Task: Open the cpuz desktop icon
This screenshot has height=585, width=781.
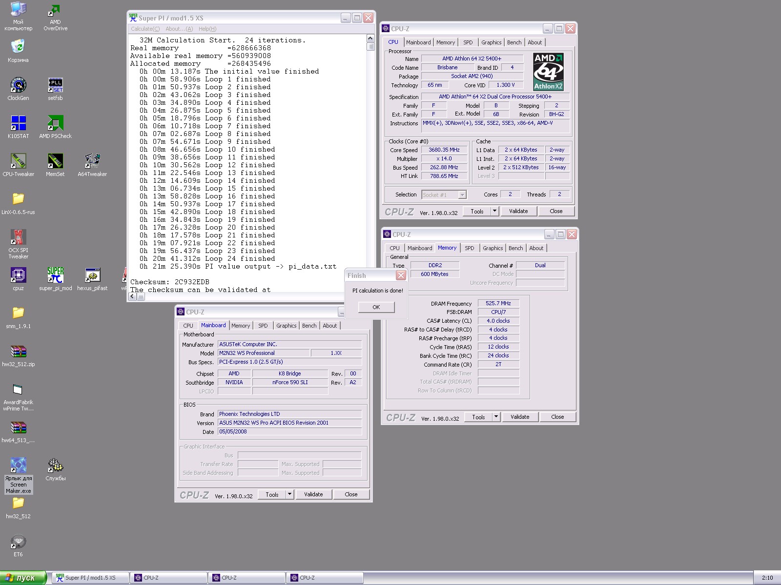Action: [x=18, y=279]
